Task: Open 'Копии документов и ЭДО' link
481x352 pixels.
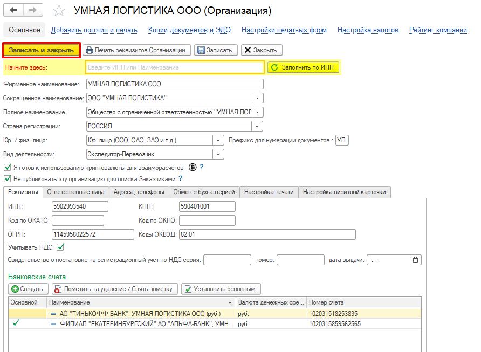Action: [189, 30]
